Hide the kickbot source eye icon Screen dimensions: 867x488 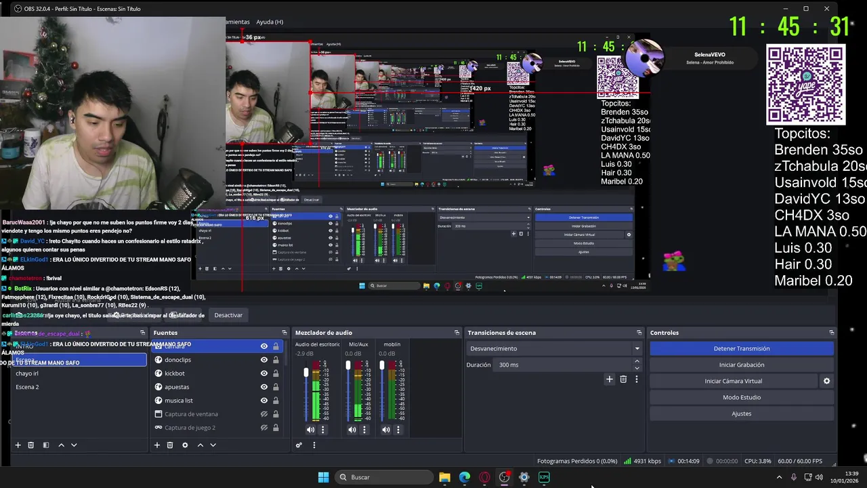point(264,373)
